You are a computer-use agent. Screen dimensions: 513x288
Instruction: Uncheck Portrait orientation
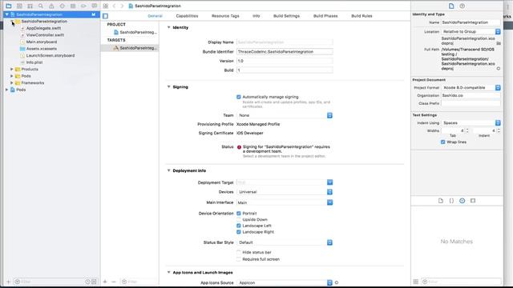(239, 214)
